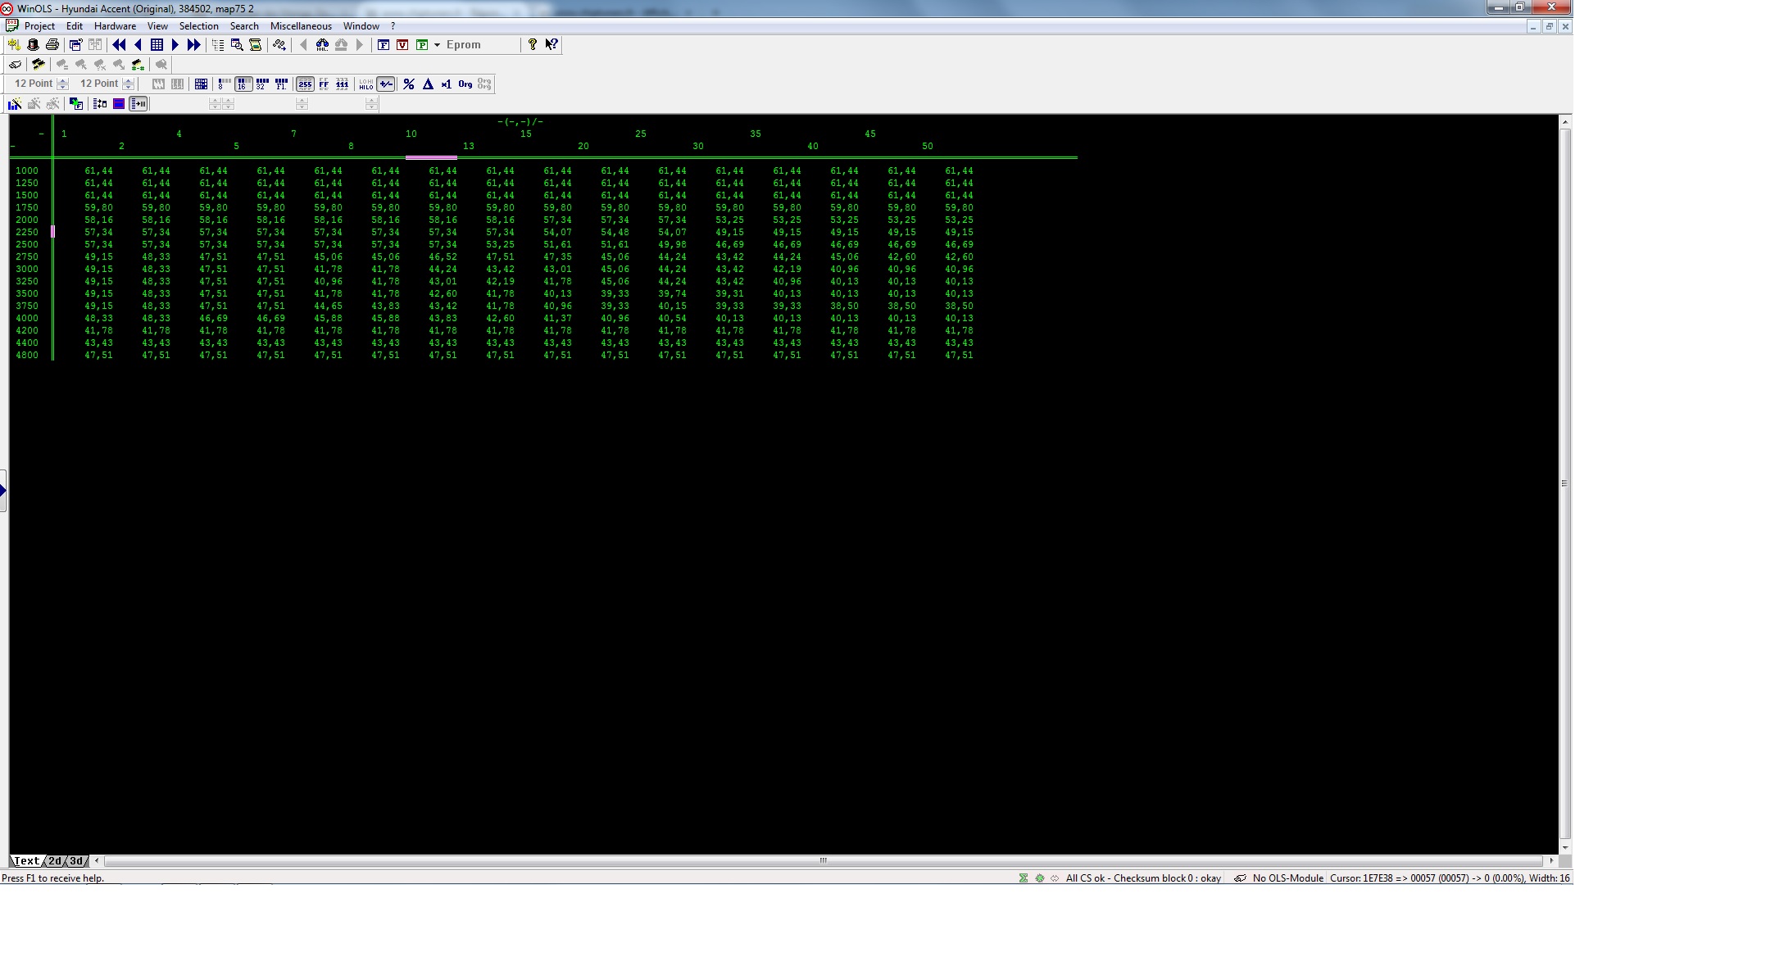
Task: Click the What's This help pointer button
Action: click(x=552, y=45)
